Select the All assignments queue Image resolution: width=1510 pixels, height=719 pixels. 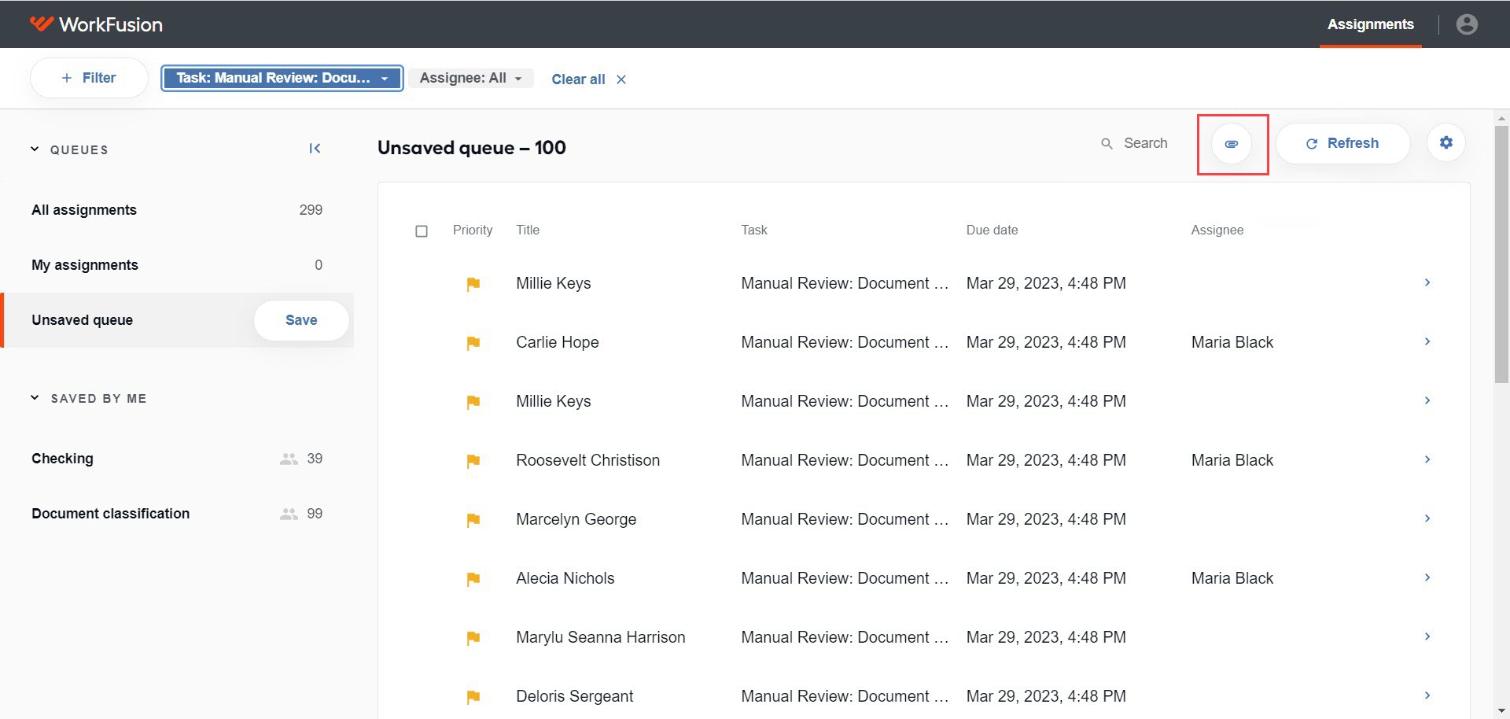point(177,210)
